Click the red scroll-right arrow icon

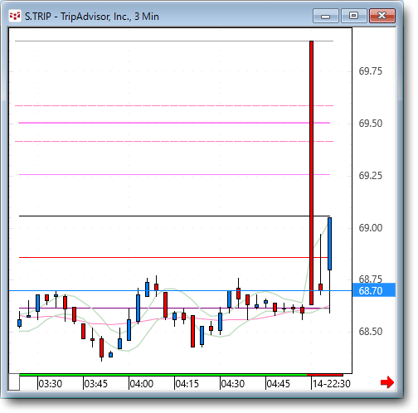click(387, 382)
